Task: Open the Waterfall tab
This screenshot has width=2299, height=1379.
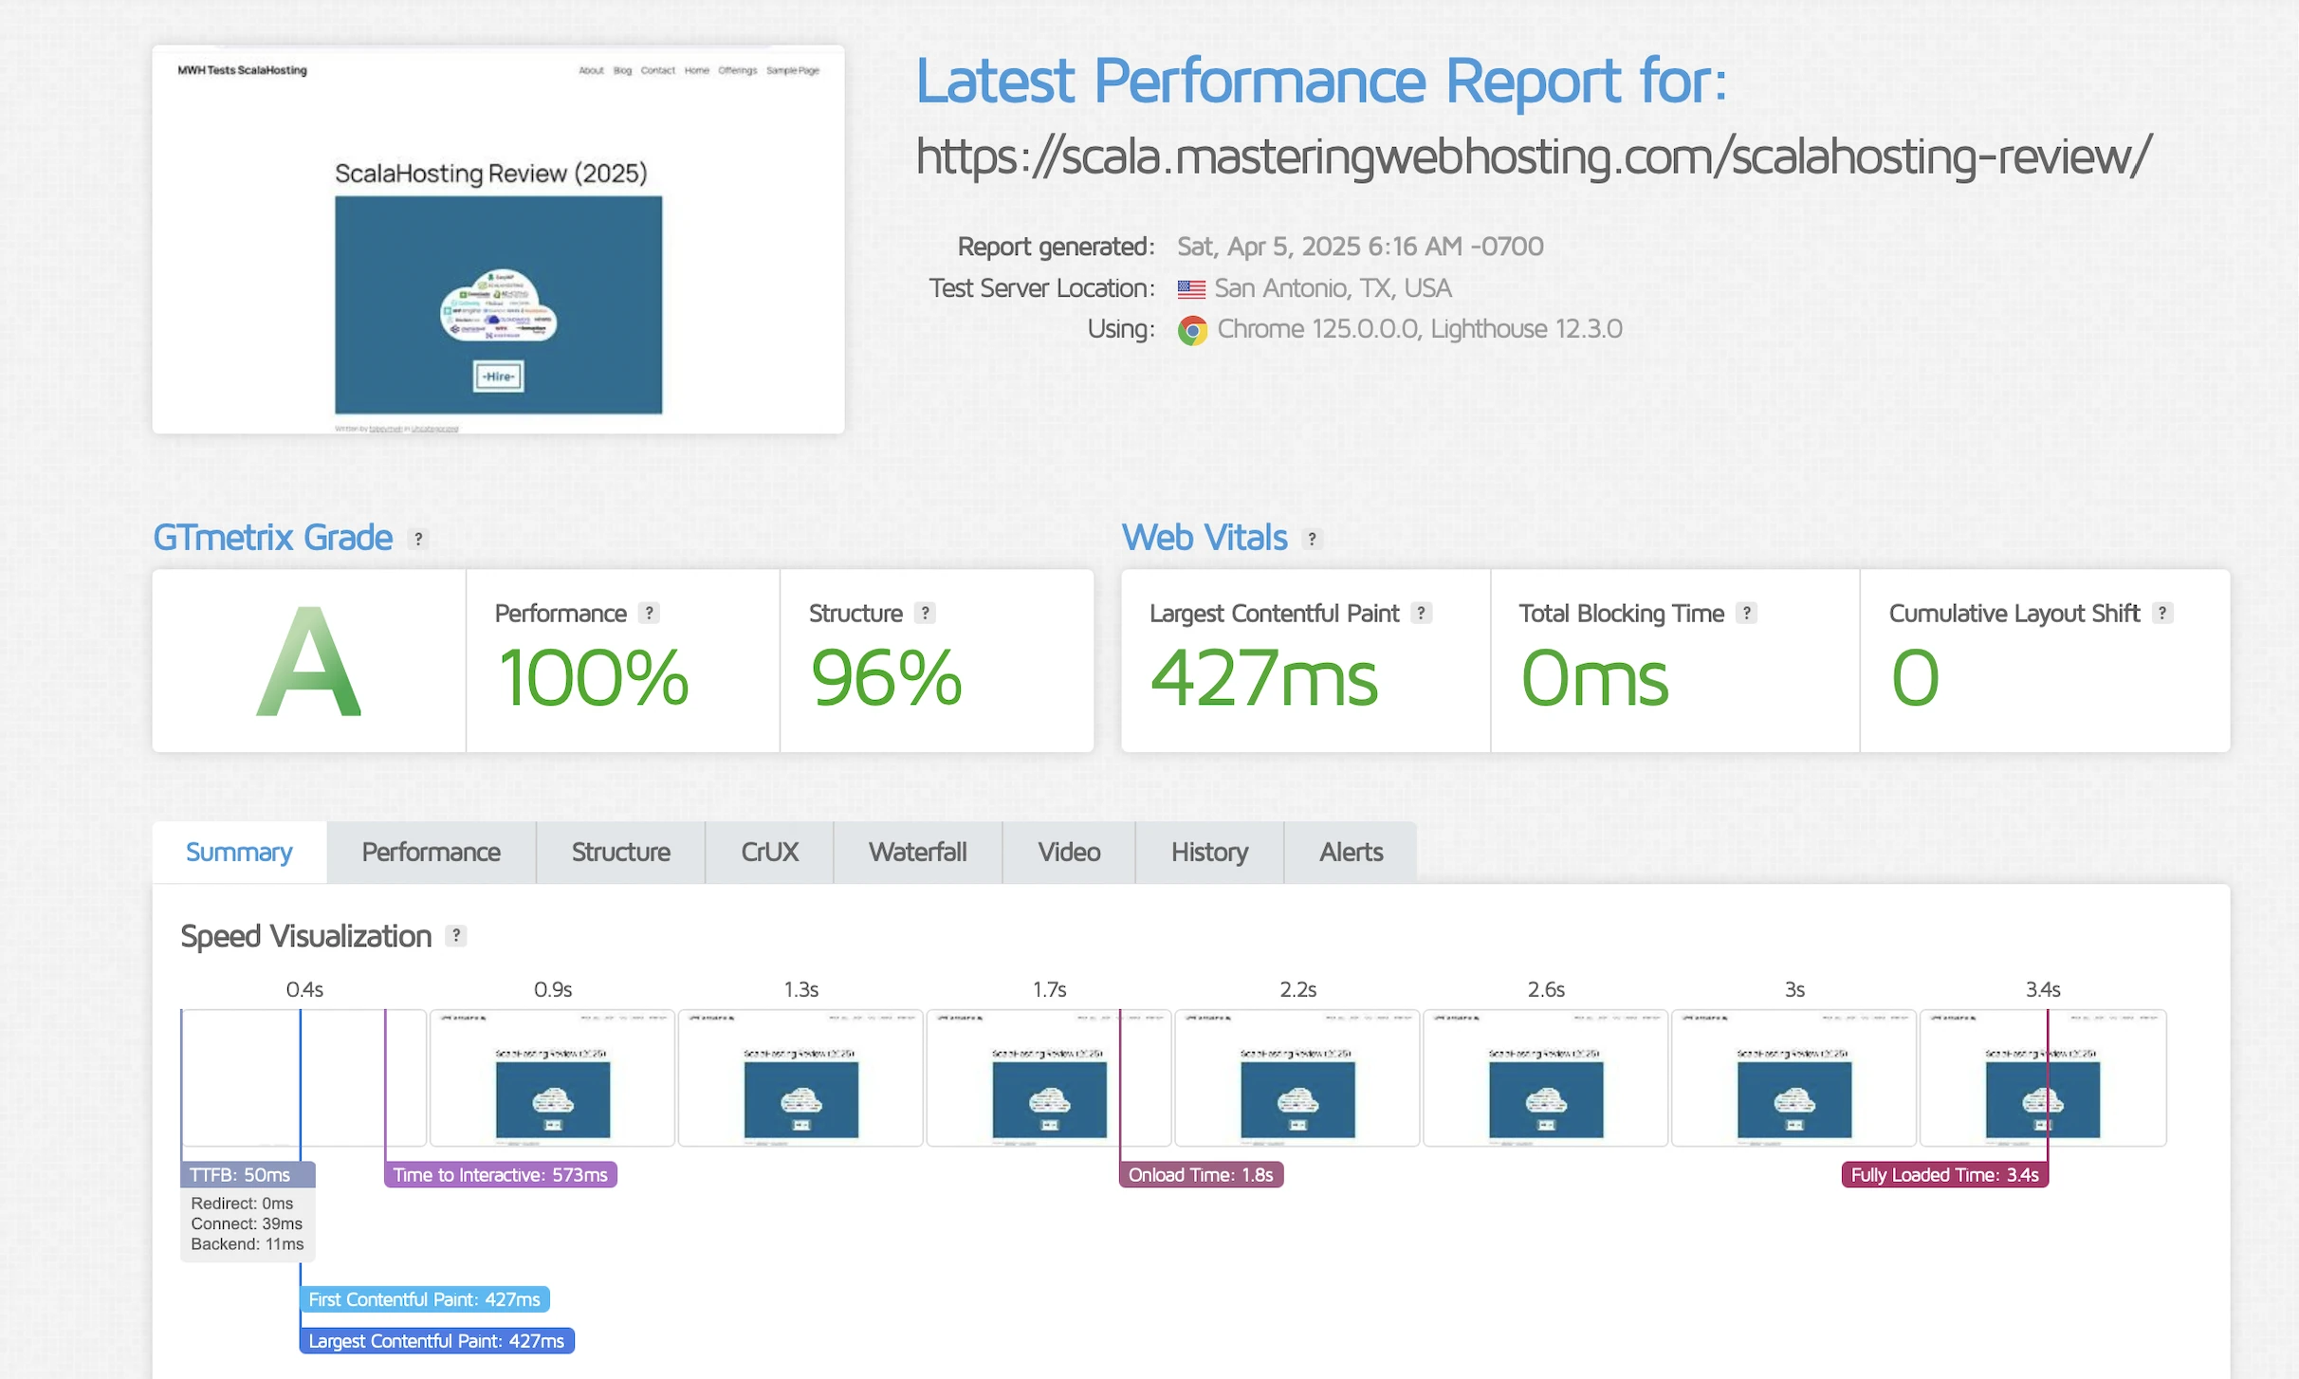Action: 917,852
